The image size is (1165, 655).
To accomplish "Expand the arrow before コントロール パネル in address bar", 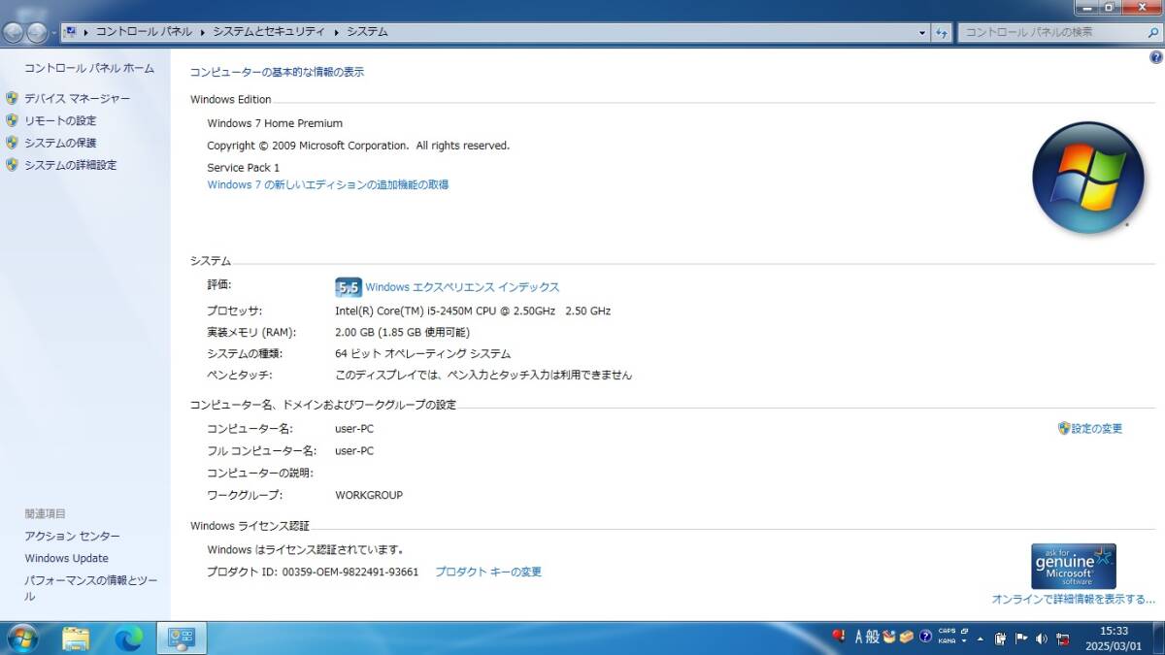I will click(x=85, y=32).
